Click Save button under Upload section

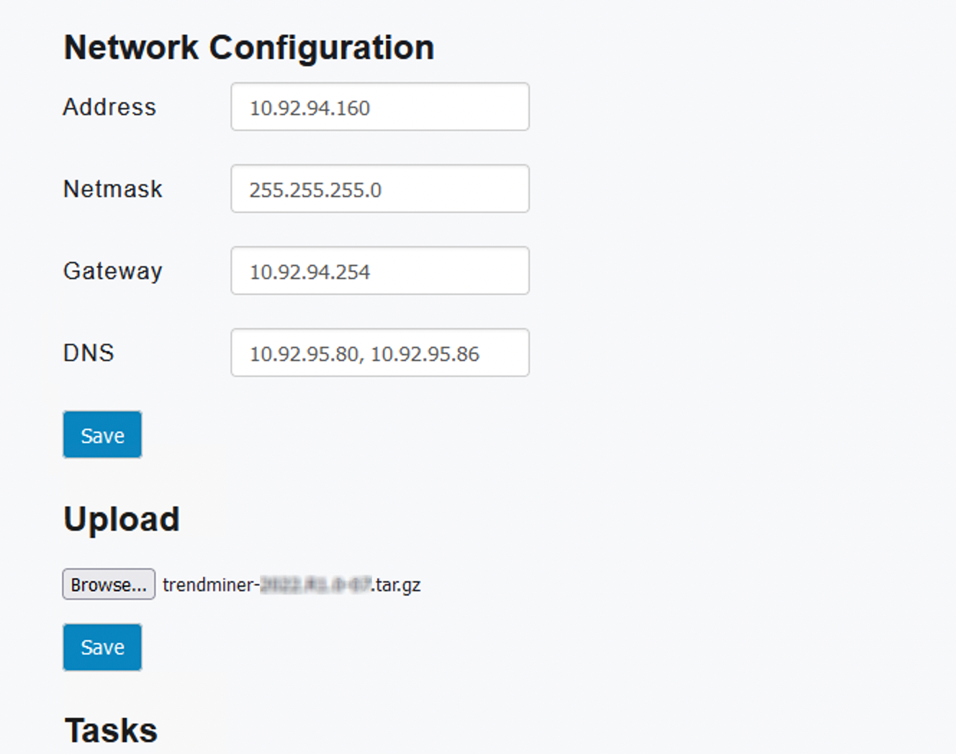102,648
